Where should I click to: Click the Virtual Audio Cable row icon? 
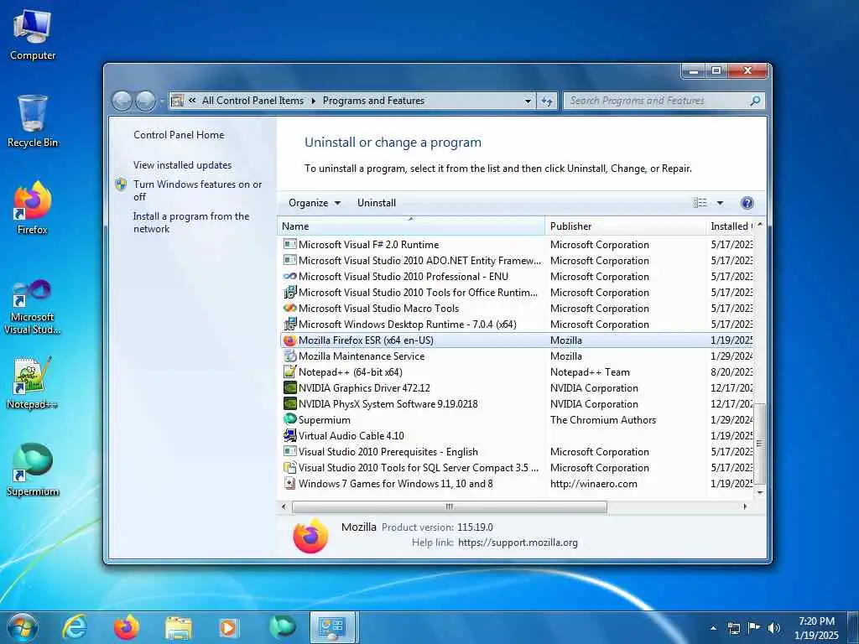click(289, 436)
